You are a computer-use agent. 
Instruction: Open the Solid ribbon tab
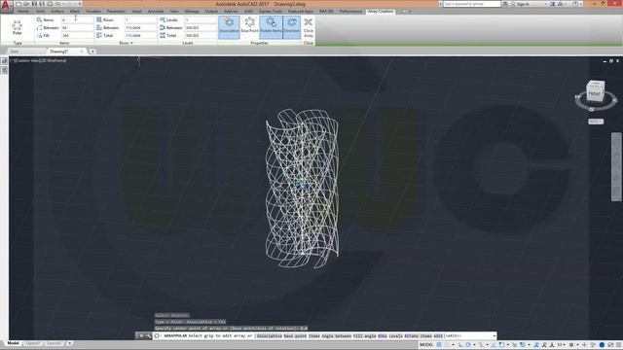pos(41,12)
